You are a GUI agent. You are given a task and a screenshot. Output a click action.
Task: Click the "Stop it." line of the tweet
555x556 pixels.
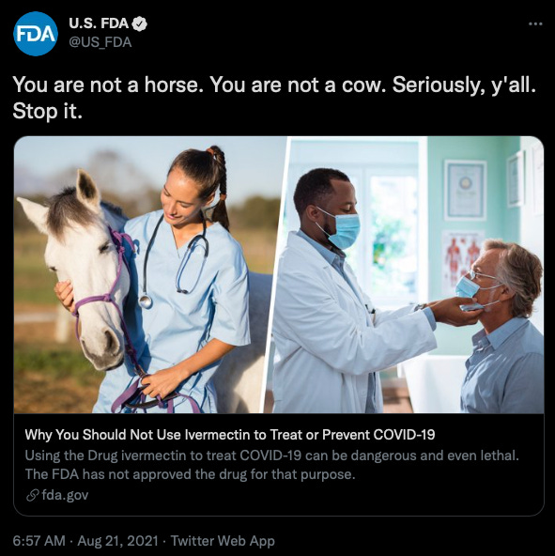48,112
